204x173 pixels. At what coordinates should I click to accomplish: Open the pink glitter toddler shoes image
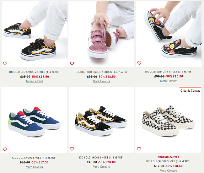[101, 34]
